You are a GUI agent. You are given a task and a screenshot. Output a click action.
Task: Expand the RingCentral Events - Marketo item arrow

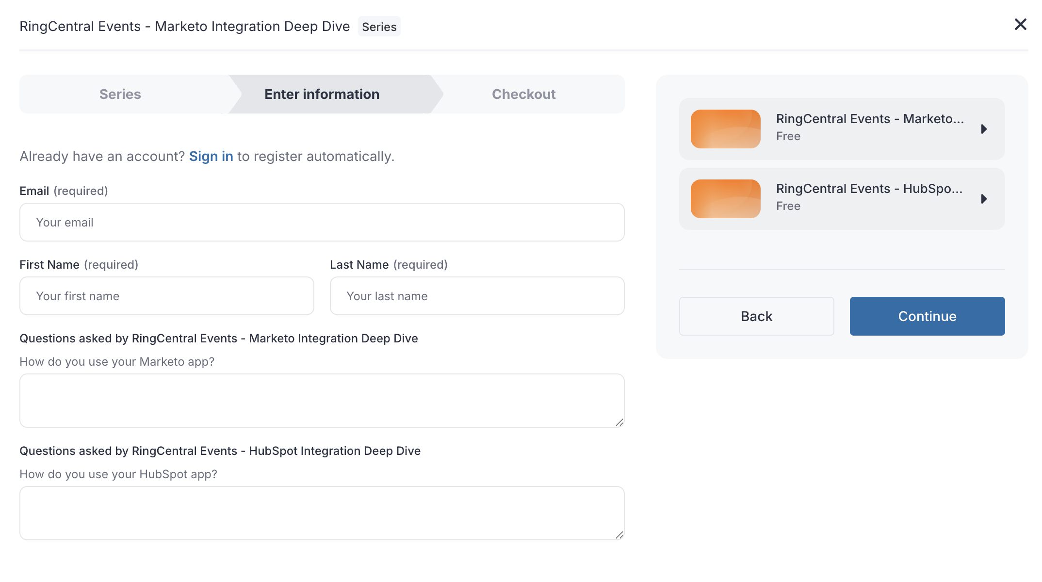984,129
